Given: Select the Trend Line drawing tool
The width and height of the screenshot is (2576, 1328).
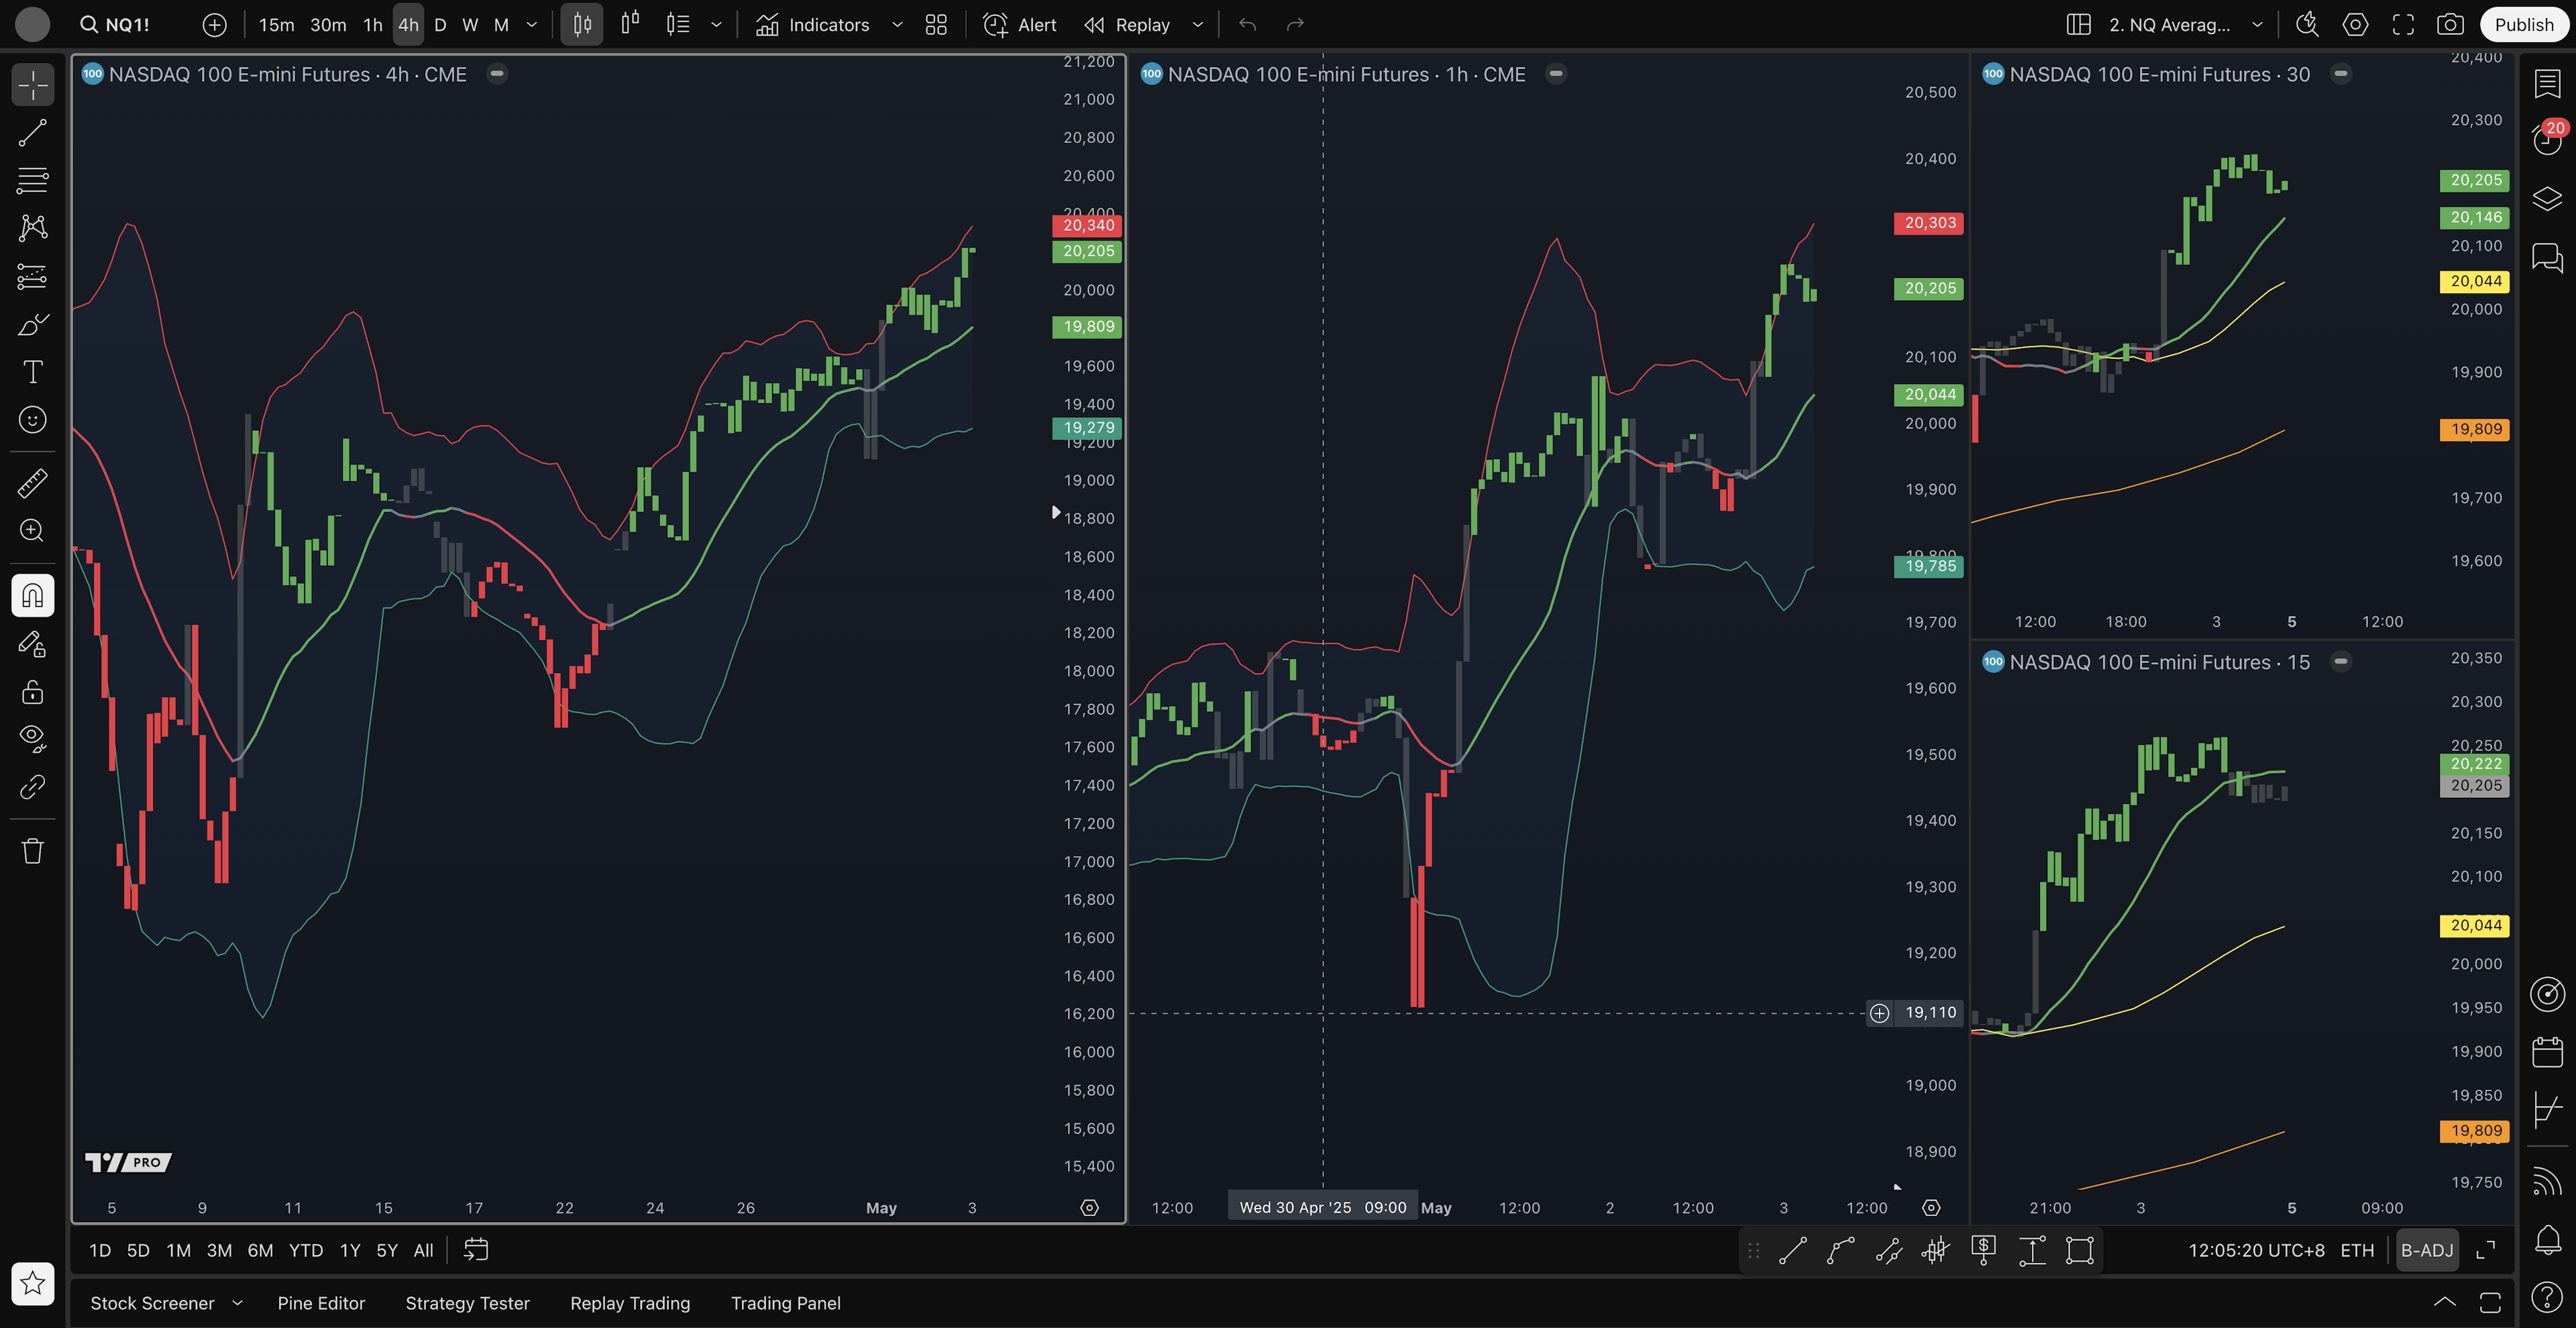Looking at the screenshot, I should (x=32, y=133).
